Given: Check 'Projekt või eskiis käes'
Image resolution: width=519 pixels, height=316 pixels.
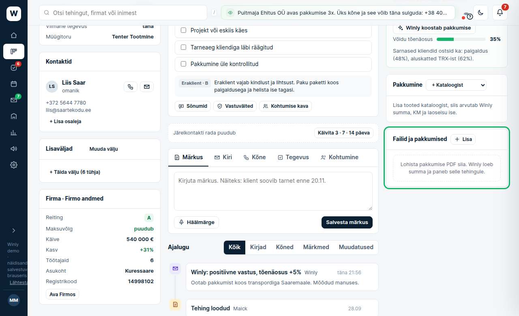Looking at the screenshot, I should [183, 30].
